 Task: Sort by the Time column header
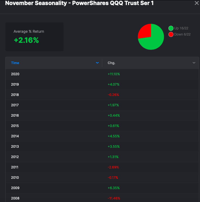tap(15, 63)
